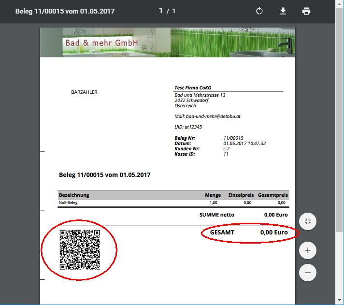Click the BARZAHLER text
The image size is (344, 305).
tap(84, 92)
